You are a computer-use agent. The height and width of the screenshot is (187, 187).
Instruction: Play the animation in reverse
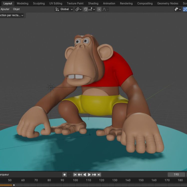(x=85, y=175)
